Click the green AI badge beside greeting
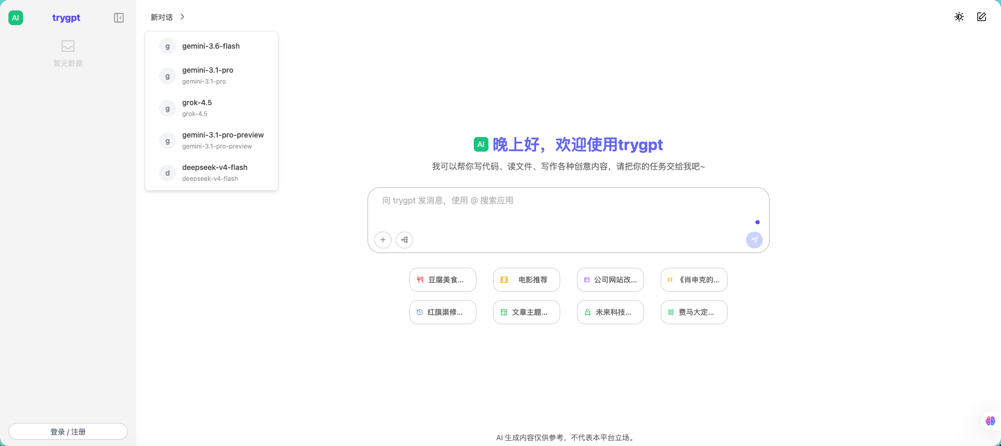The image size is (1001, 446). [x=481, y=144]
